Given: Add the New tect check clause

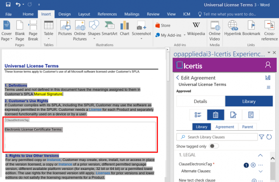Looking at the screenshot, I should click(254, 180).
